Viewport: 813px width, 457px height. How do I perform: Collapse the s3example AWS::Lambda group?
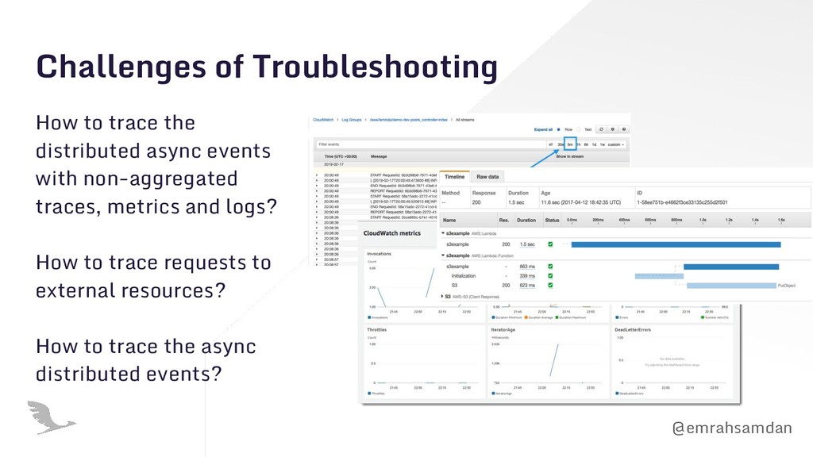(x=443, y=233)
